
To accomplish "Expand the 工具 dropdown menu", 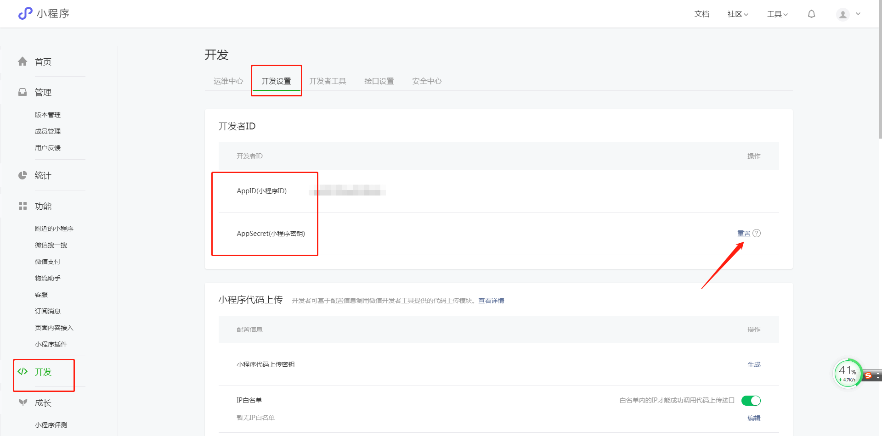I will 777,14.
